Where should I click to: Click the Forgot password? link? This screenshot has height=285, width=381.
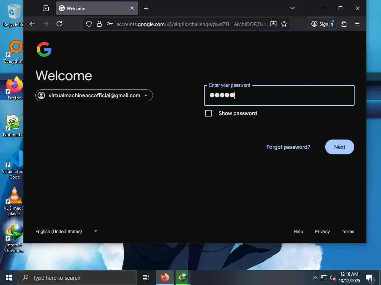288,147
